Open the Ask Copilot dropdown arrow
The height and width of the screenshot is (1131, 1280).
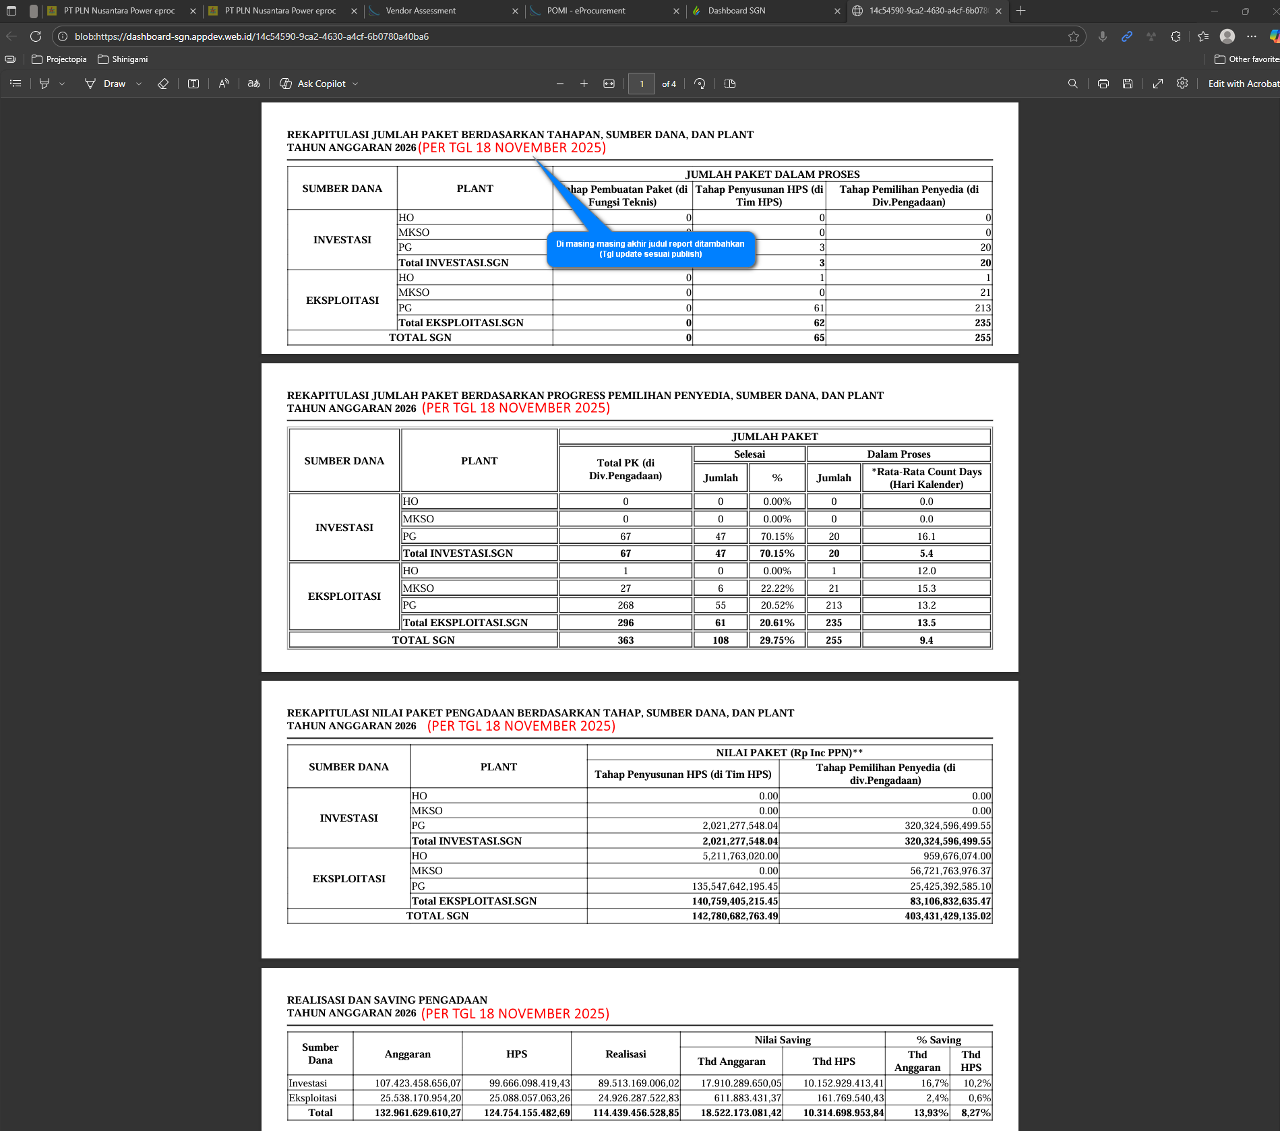[x=355, y=84]
